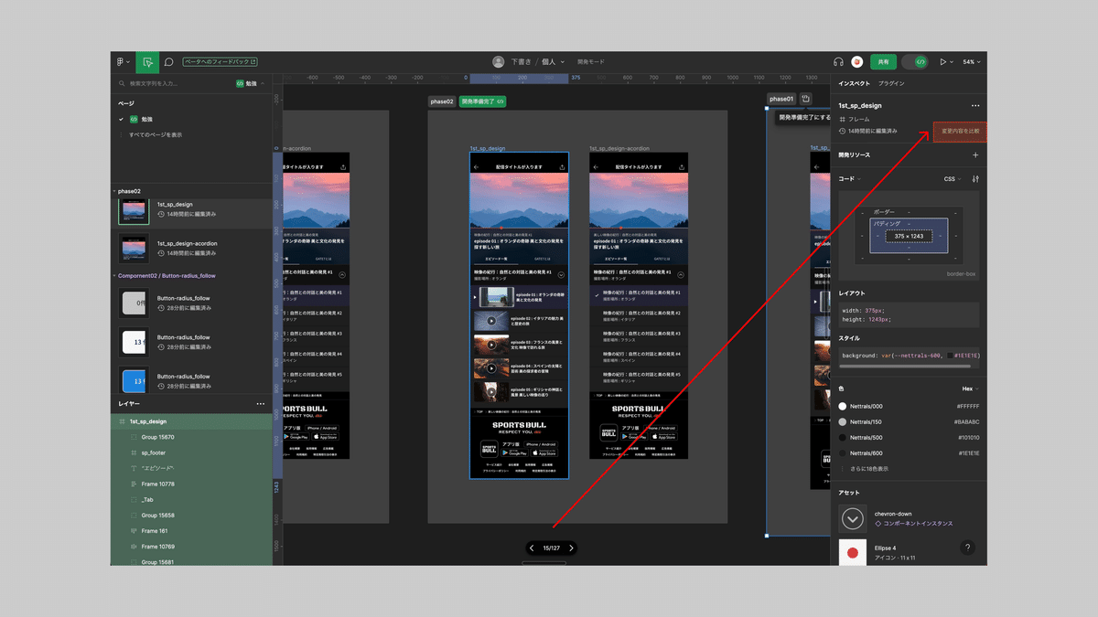Screen dimensions: 1098x617
Task: Open the help question mark button
Action: (x=968, y=548)
